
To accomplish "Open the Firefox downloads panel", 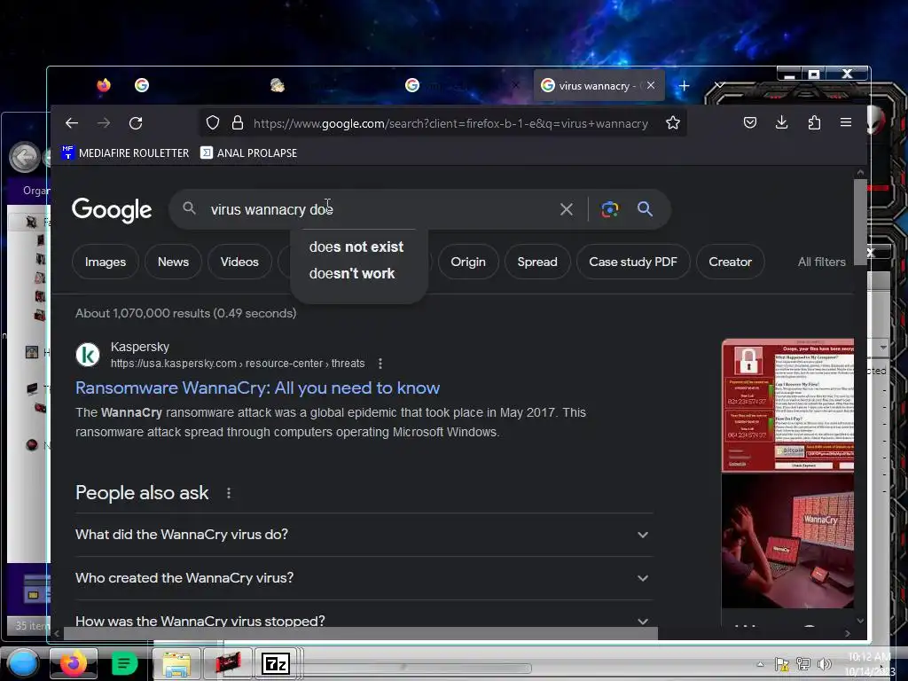I will (x=782, y=122).
